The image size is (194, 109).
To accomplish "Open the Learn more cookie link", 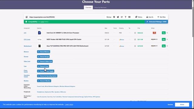I will tap(69, 104).
